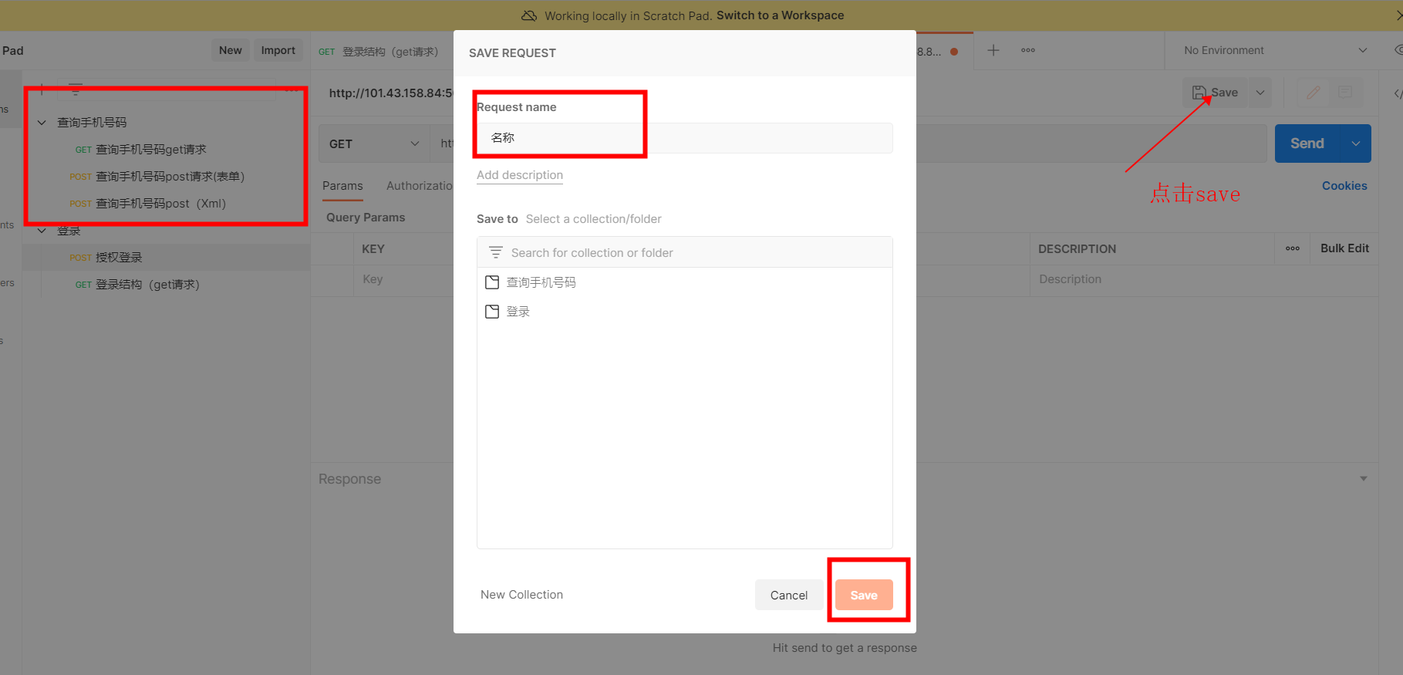1403x675 pixels.
Task: Open the GET method dropdown
Action: [374, 143]
